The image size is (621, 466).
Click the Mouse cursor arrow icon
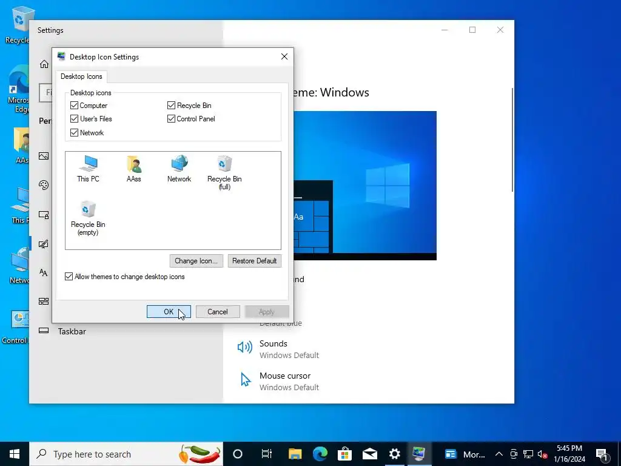coord(246,379)
